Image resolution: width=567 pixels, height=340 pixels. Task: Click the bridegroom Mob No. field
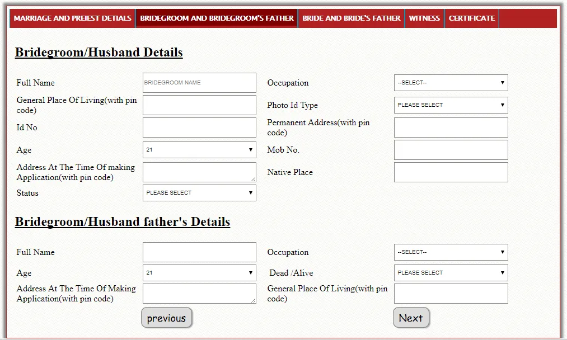click(451, 150)
